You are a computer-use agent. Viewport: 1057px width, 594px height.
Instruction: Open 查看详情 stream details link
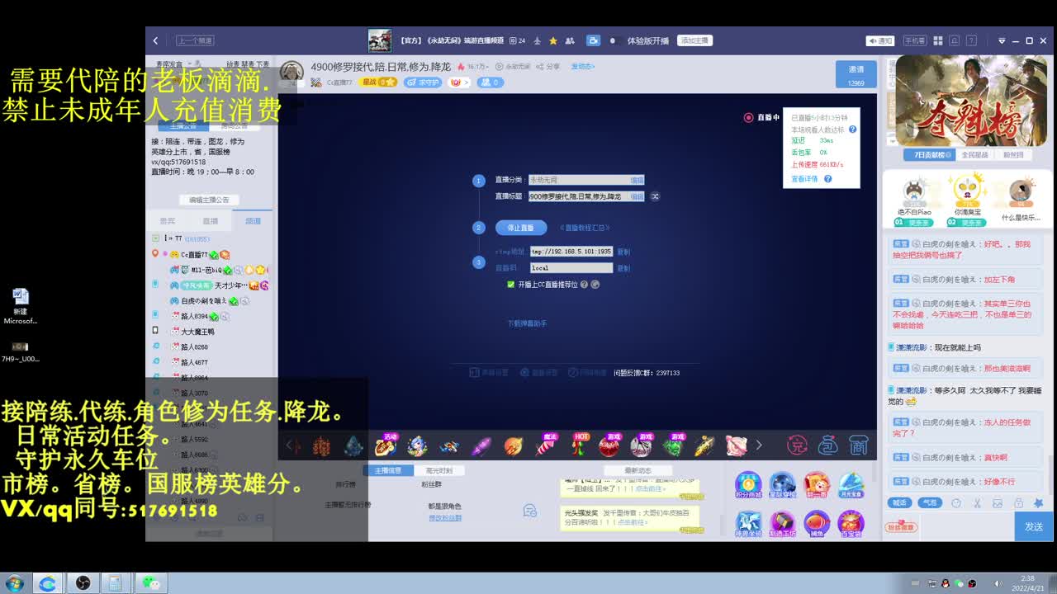point(804,179)
